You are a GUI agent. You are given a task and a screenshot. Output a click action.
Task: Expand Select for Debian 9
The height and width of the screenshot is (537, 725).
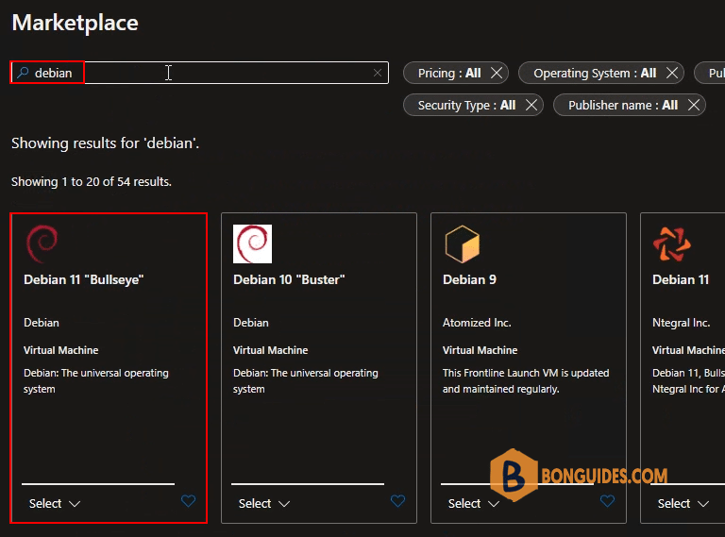coord(474,503)
